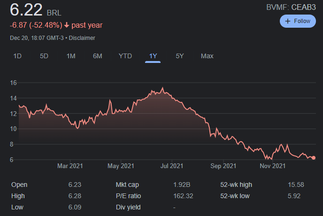Click the 52-wk low label
The image size is (323, 216).
235,196
